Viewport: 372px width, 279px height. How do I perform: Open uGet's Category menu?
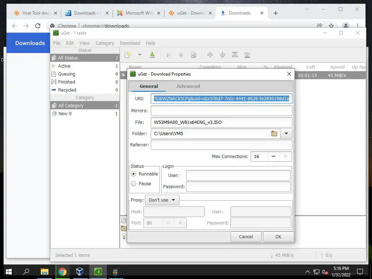tap(105, 43)
